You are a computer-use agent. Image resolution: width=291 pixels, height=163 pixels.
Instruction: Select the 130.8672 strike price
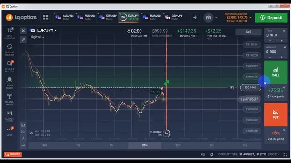(x=251, y=120)
